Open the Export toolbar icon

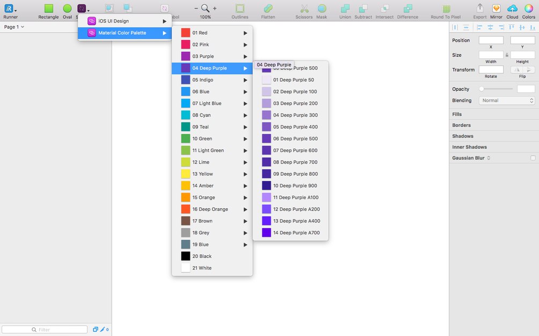[480, 8]
